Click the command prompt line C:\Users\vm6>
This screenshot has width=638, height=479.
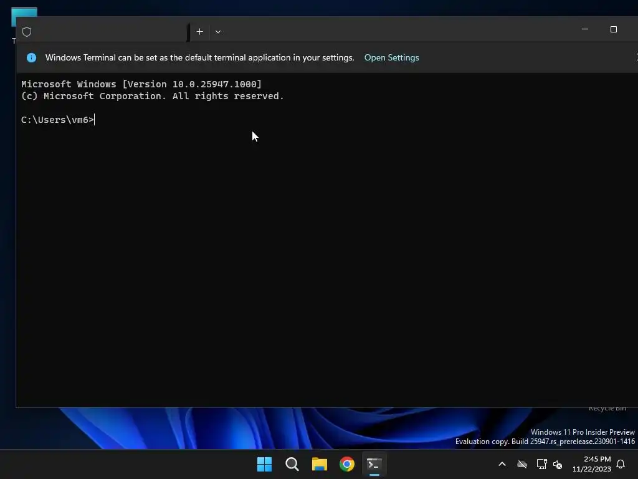pos(57,120)
